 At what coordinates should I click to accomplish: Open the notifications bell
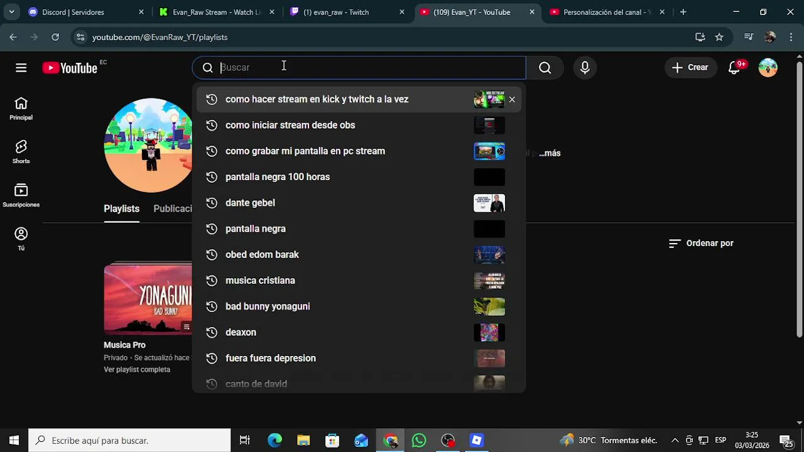tap(734, 68)
